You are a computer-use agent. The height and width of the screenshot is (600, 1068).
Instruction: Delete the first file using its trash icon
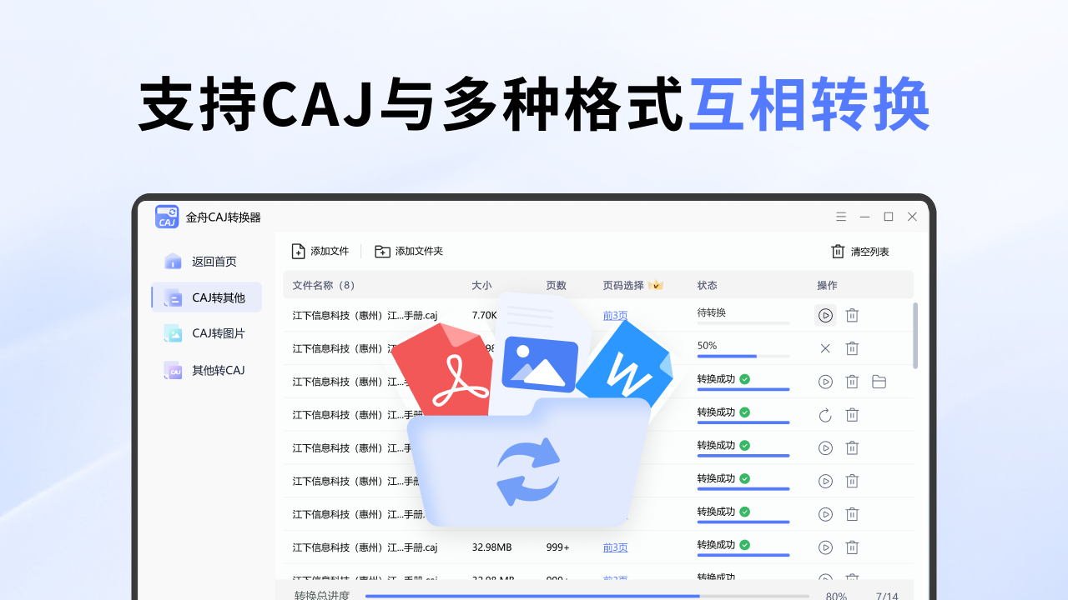pos(852,315)
